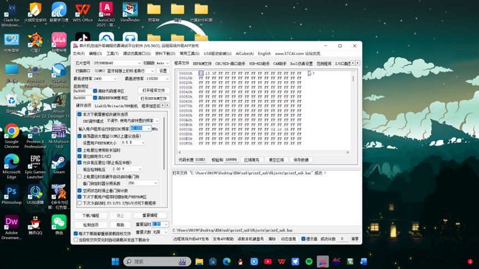Image resolution: width=479 pixels, height=269 pixels.
Task: Open the chip model dropdown
Action: point(117,63)
